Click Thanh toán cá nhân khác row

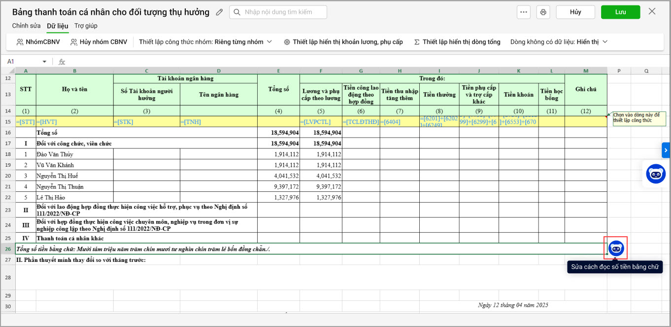tap(147, 238)
